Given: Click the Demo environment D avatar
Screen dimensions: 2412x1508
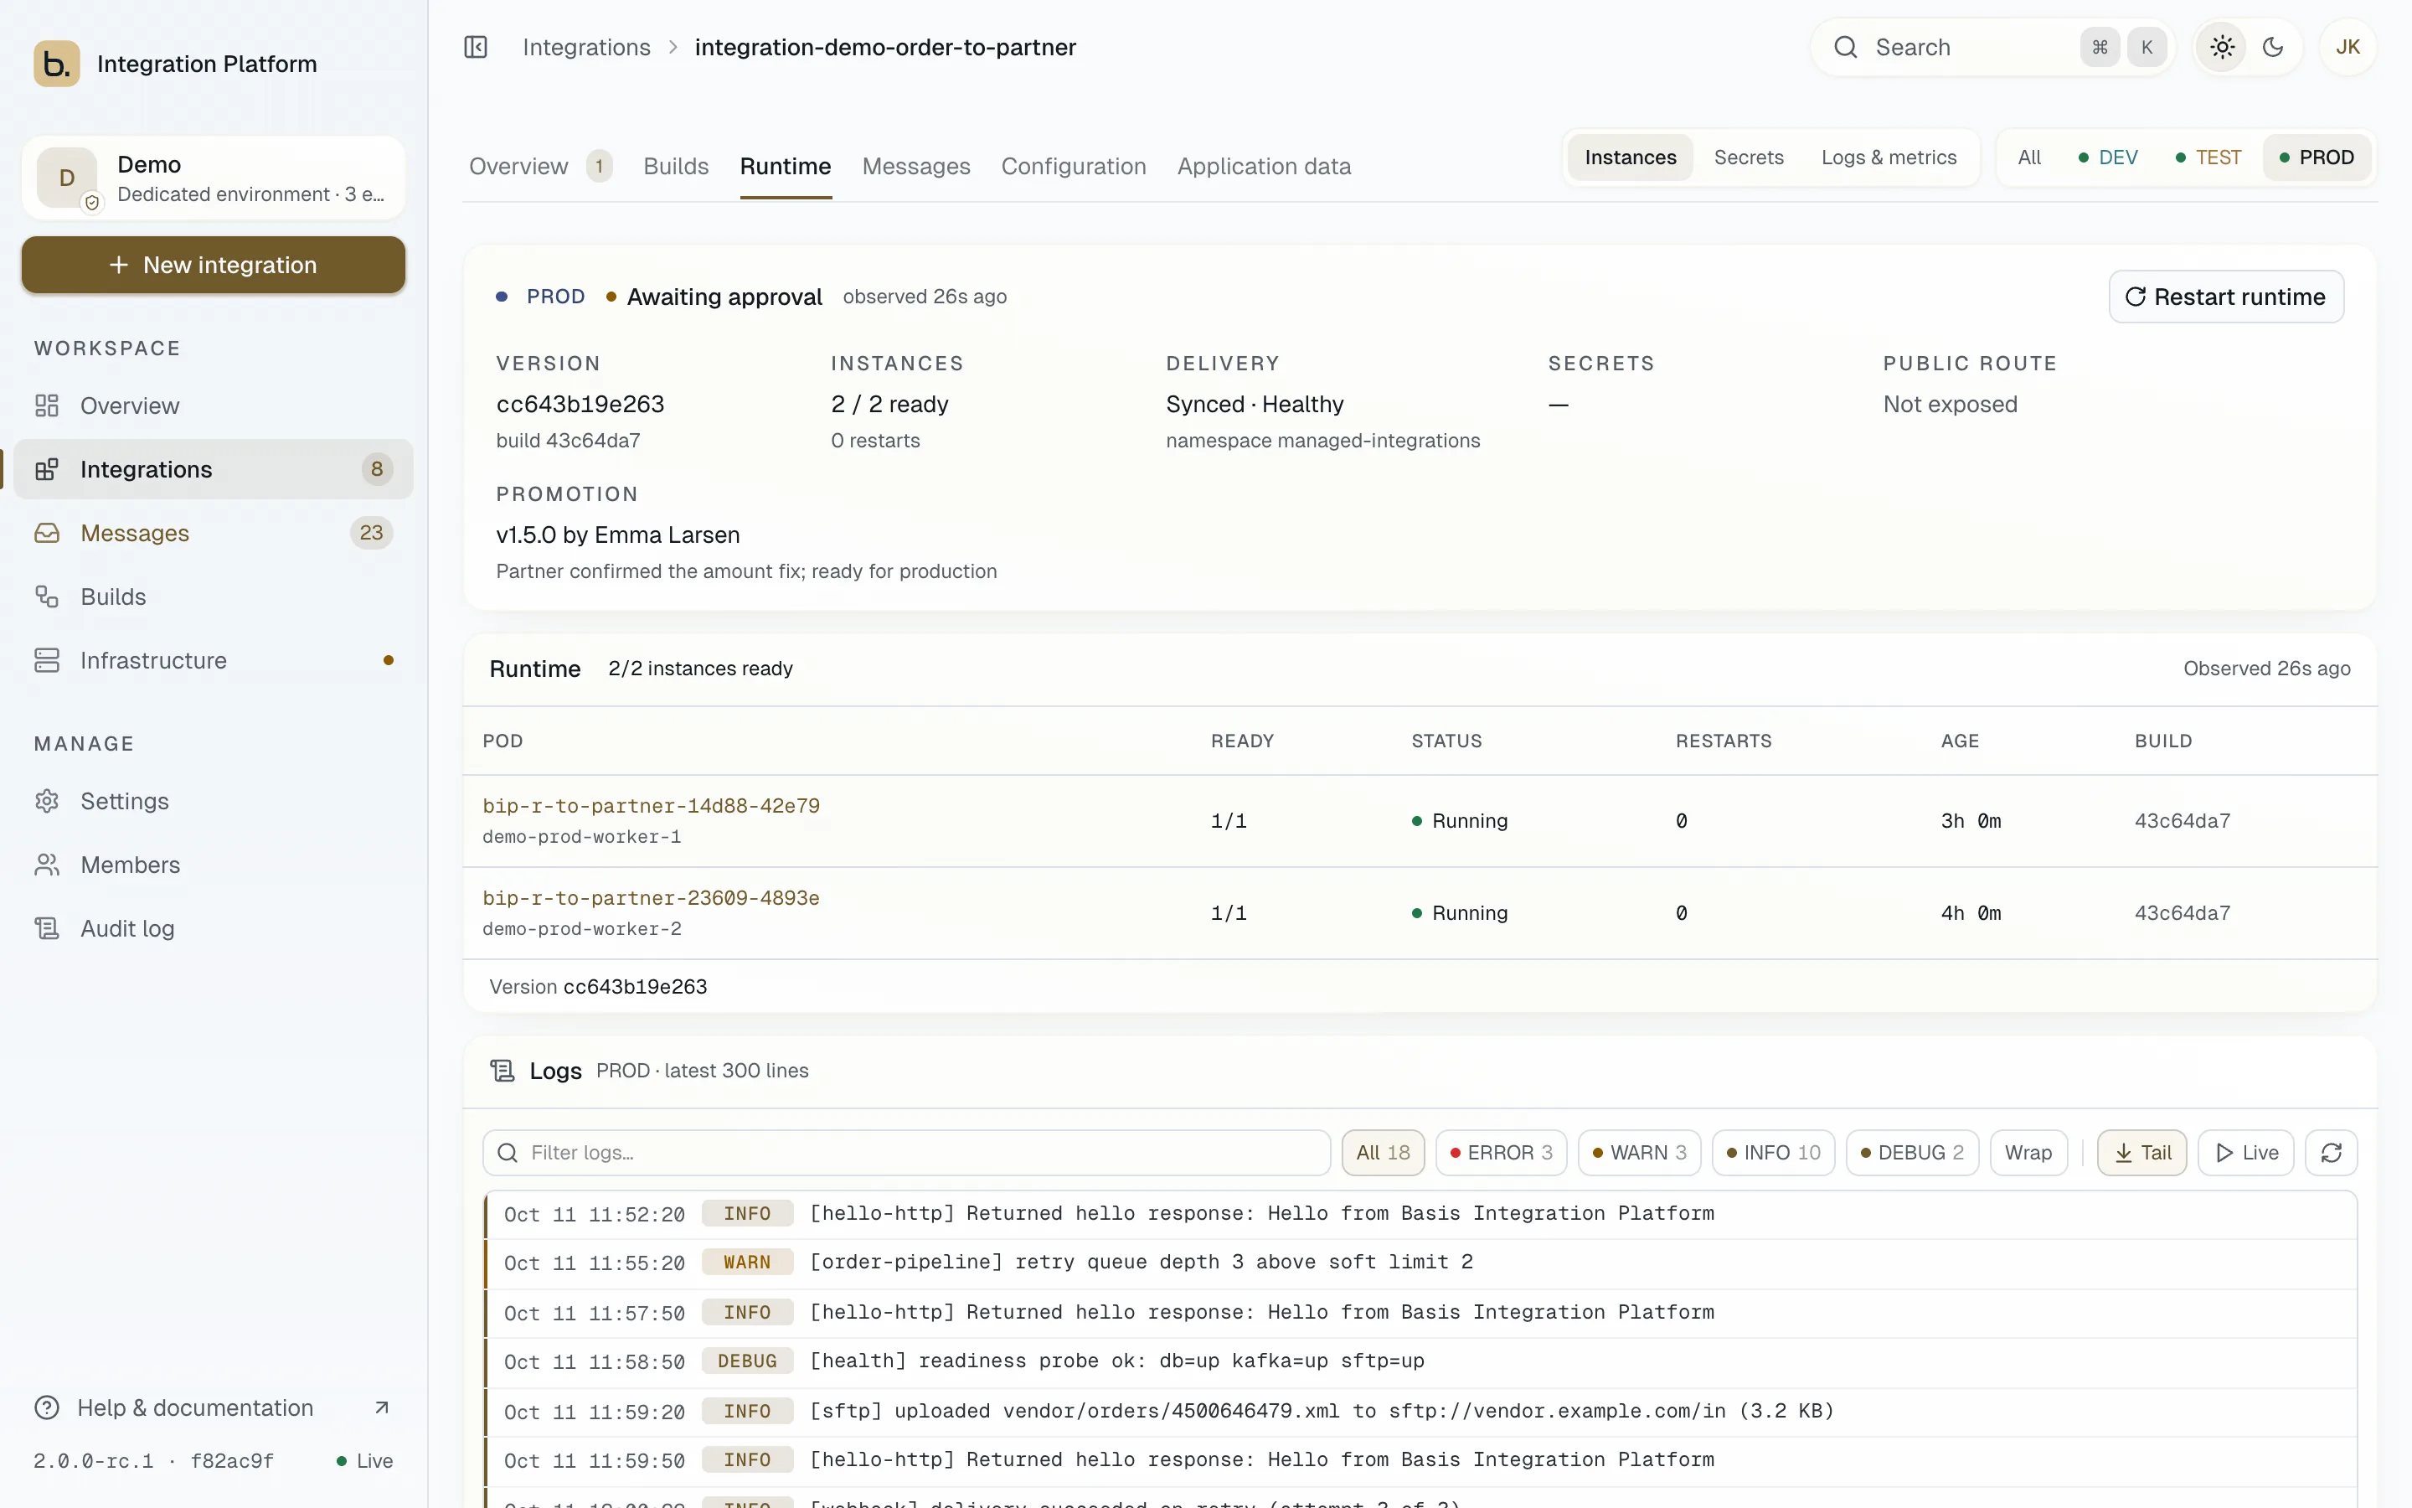Looking at the screenshot, I should tap(67, 178).
